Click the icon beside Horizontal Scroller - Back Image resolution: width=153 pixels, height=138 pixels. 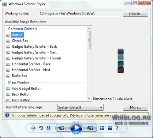click(x=8, y=64)
